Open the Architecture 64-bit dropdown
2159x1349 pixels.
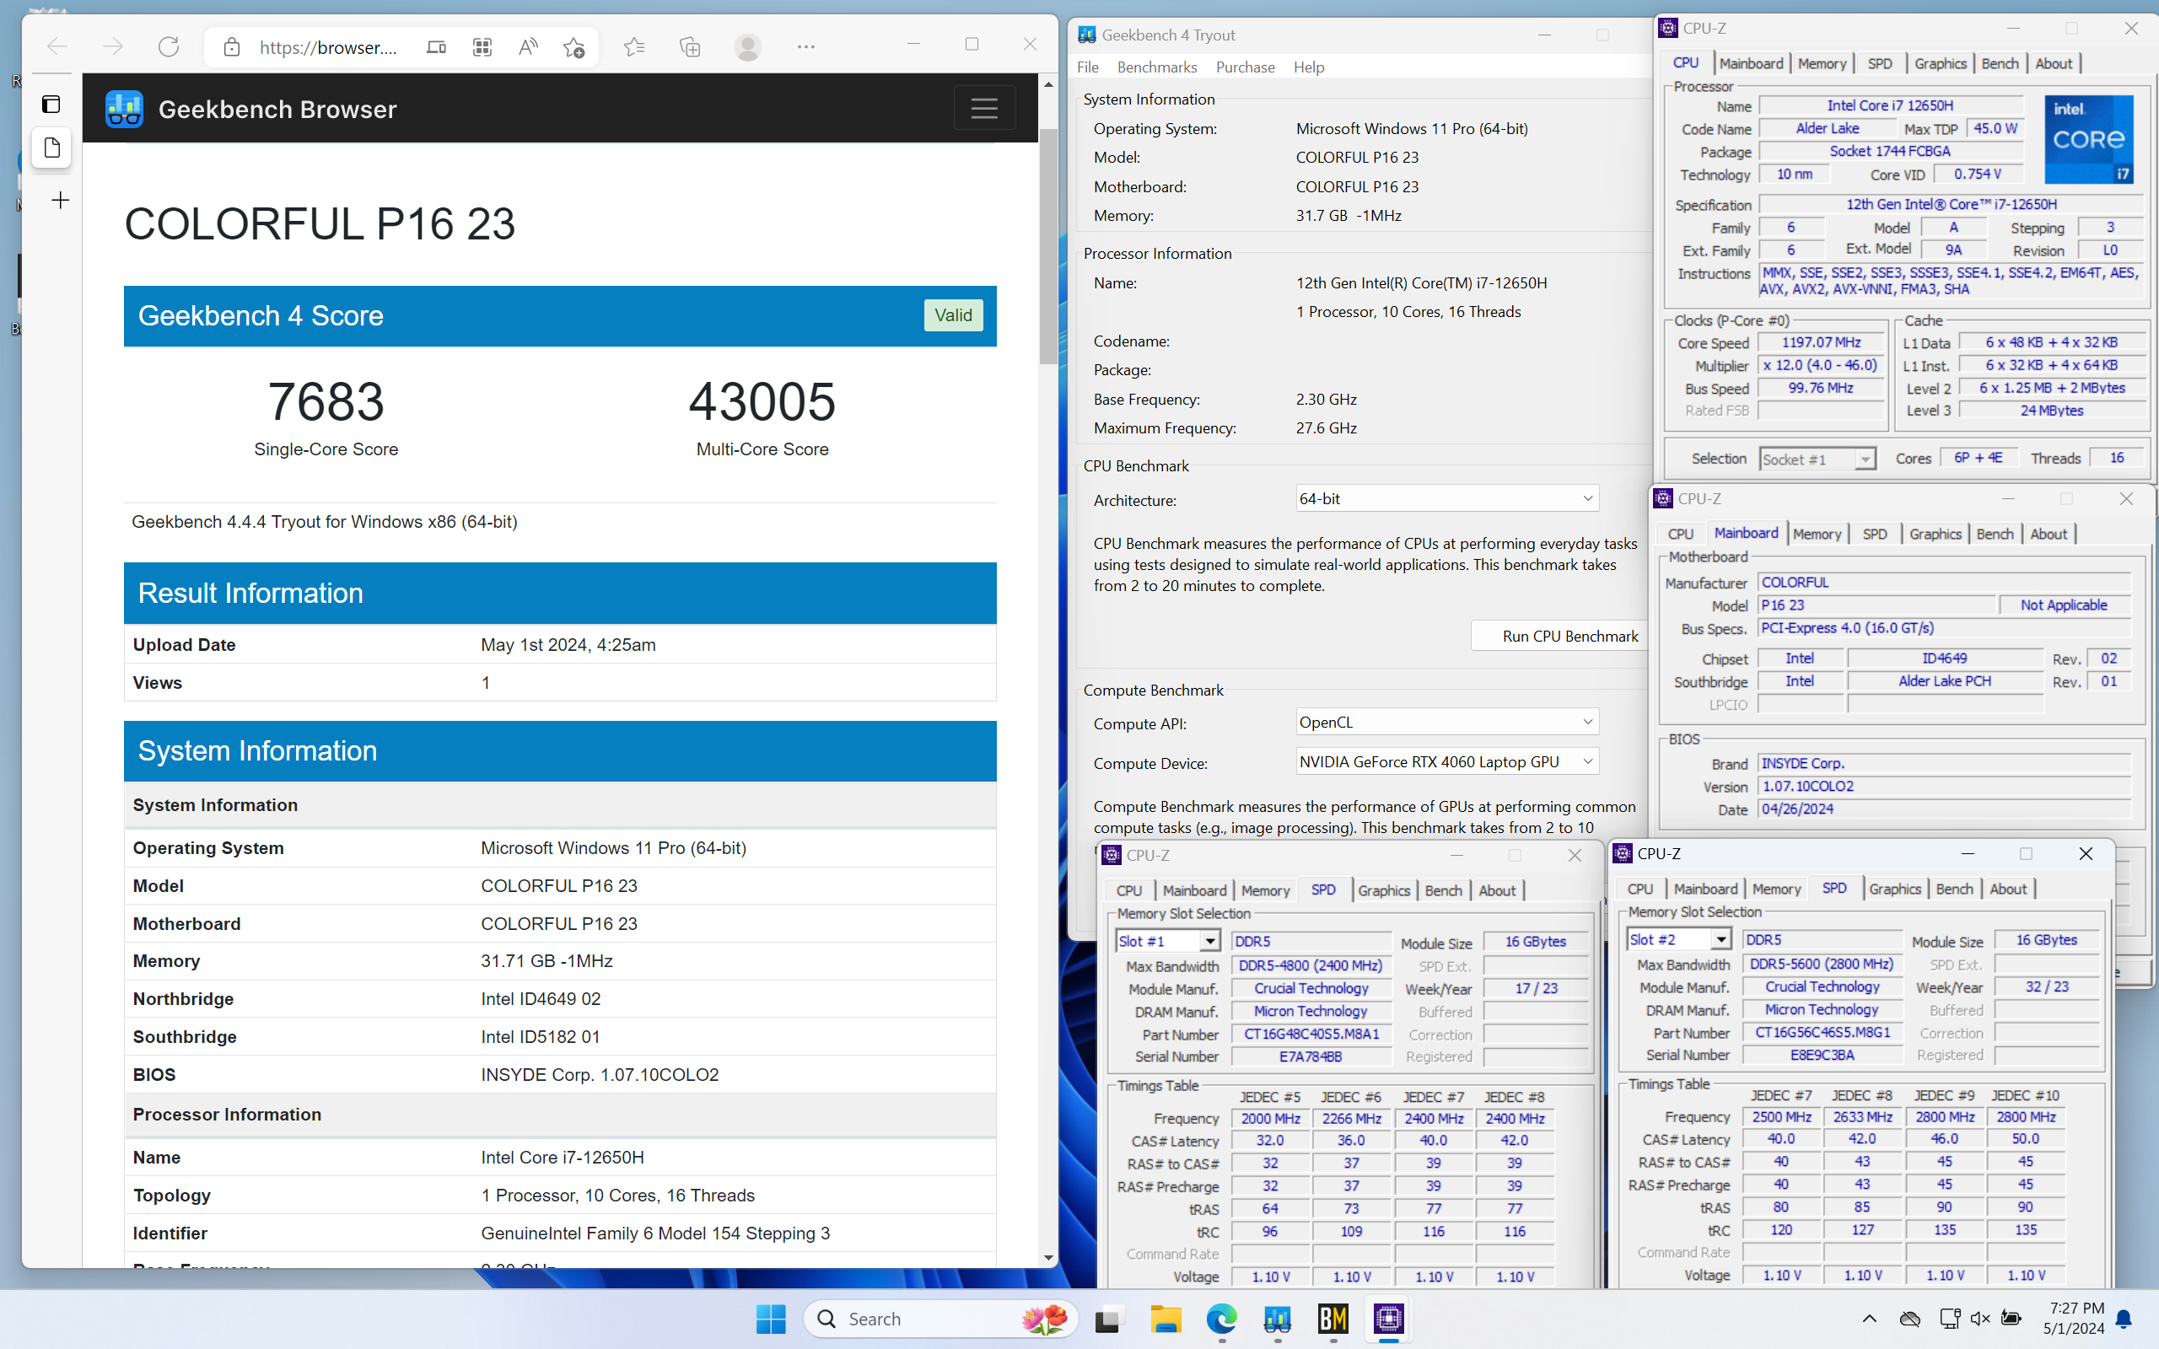(x=1446, y=499)
